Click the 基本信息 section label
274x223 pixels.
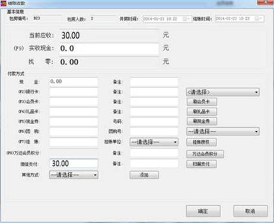[15, 12]
